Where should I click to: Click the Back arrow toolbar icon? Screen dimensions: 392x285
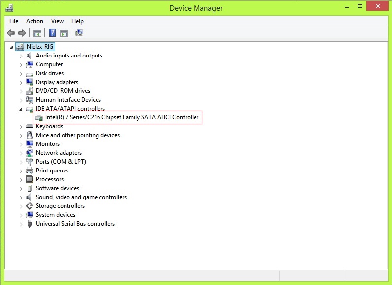tap(11, 33)
